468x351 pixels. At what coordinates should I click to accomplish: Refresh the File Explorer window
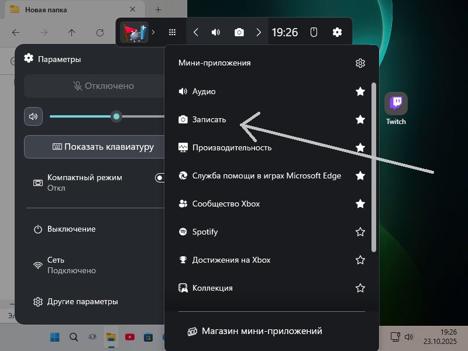pos(100,33)
